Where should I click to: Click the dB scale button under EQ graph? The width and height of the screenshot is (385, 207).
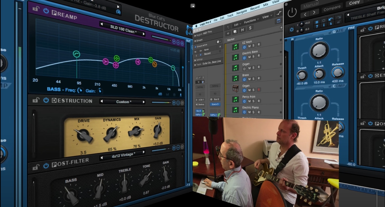click(160, 94)
